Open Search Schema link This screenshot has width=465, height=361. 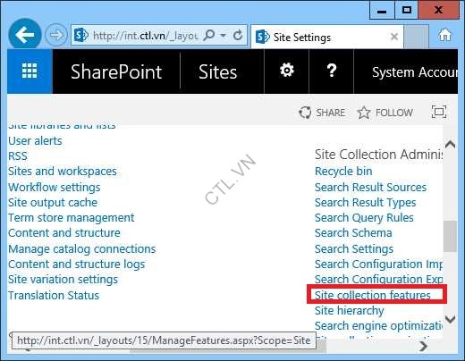(x=353, y=233)
